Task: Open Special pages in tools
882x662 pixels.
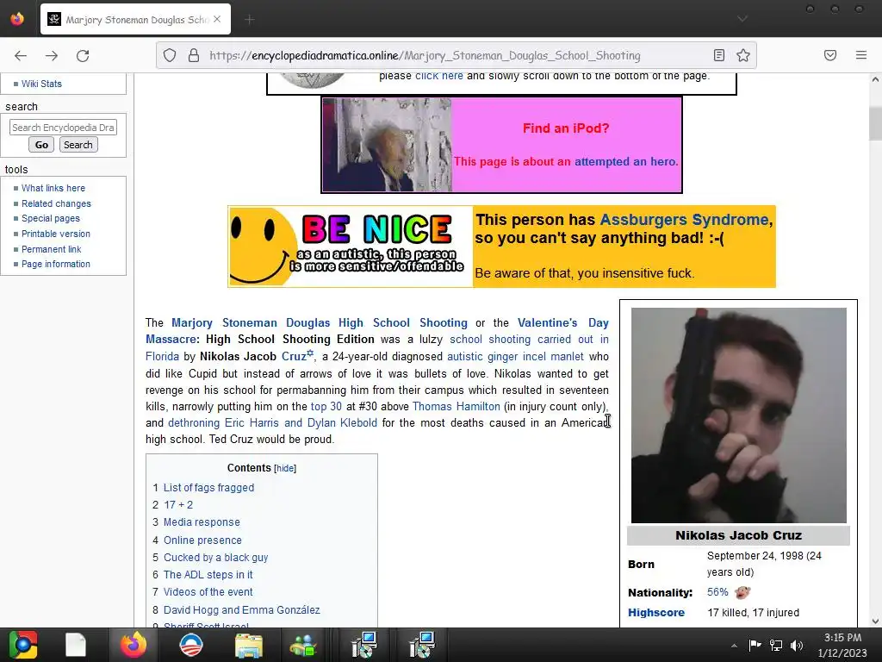Action: pos(51,218)
